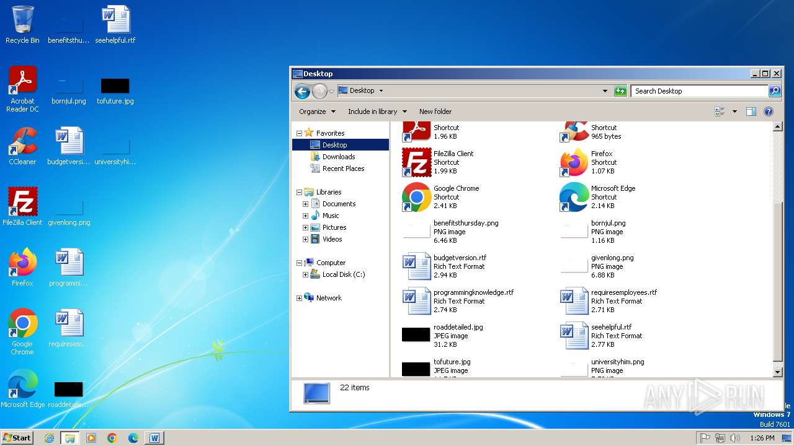Open recent pages dropdown beside Forward

(x=332, y=91)
